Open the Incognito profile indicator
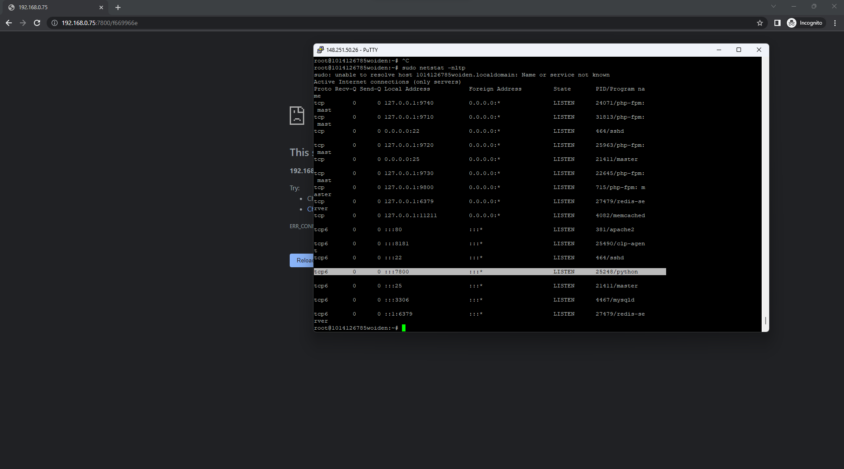Viewport: 844px width, 469px height. [805, 23]
